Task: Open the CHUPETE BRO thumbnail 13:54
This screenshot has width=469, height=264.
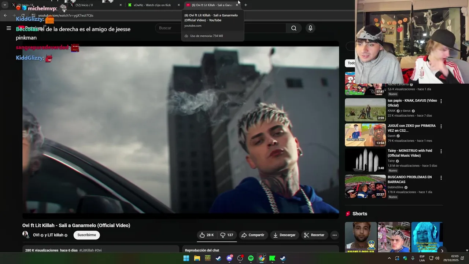Action: 365,135
